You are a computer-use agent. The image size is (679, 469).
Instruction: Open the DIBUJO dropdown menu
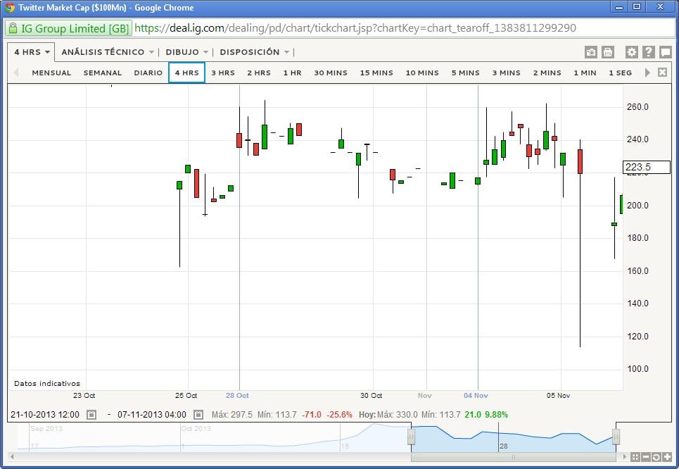186,52
